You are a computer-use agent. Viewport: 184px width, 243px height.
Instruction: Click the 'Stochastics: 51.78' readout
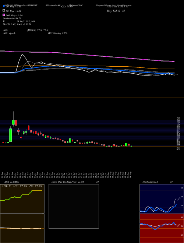[12, 18]
